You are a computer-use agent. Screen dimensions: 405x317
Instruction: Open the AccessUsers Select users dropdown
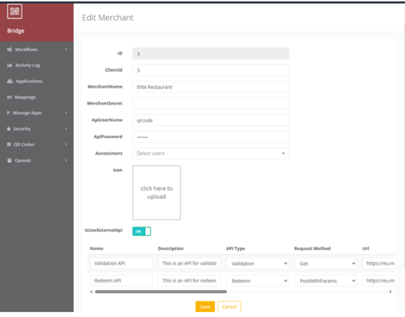tap(210, 154)
